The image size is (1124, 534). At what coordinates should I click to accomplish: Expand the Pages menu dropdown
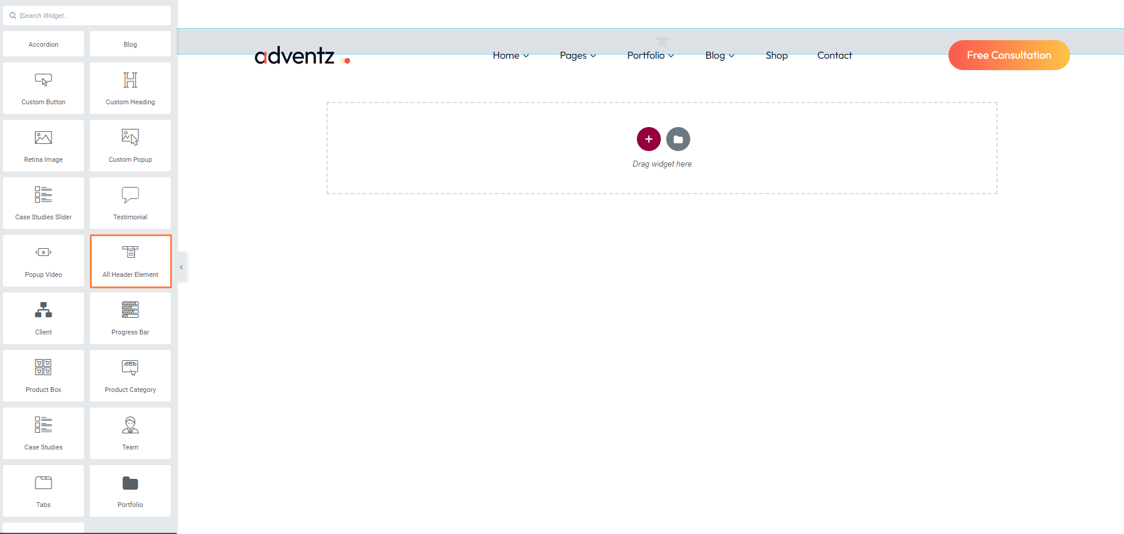pos(578,55)
